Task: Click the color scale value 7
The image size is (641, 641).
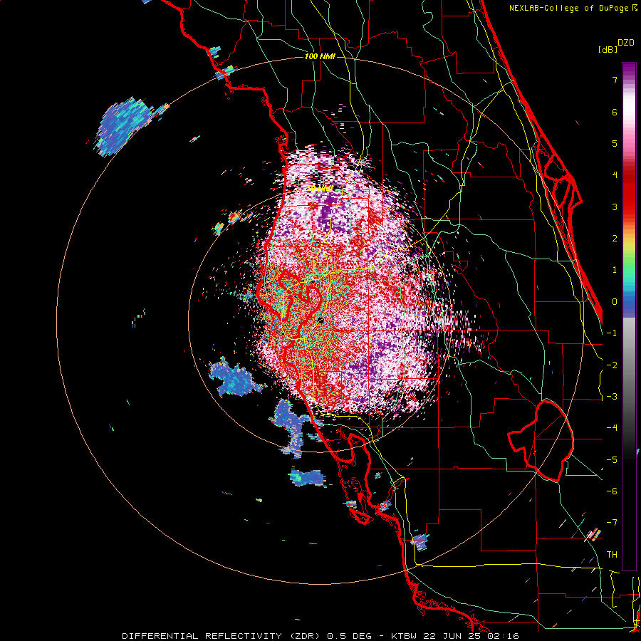Action: [615, 80]
